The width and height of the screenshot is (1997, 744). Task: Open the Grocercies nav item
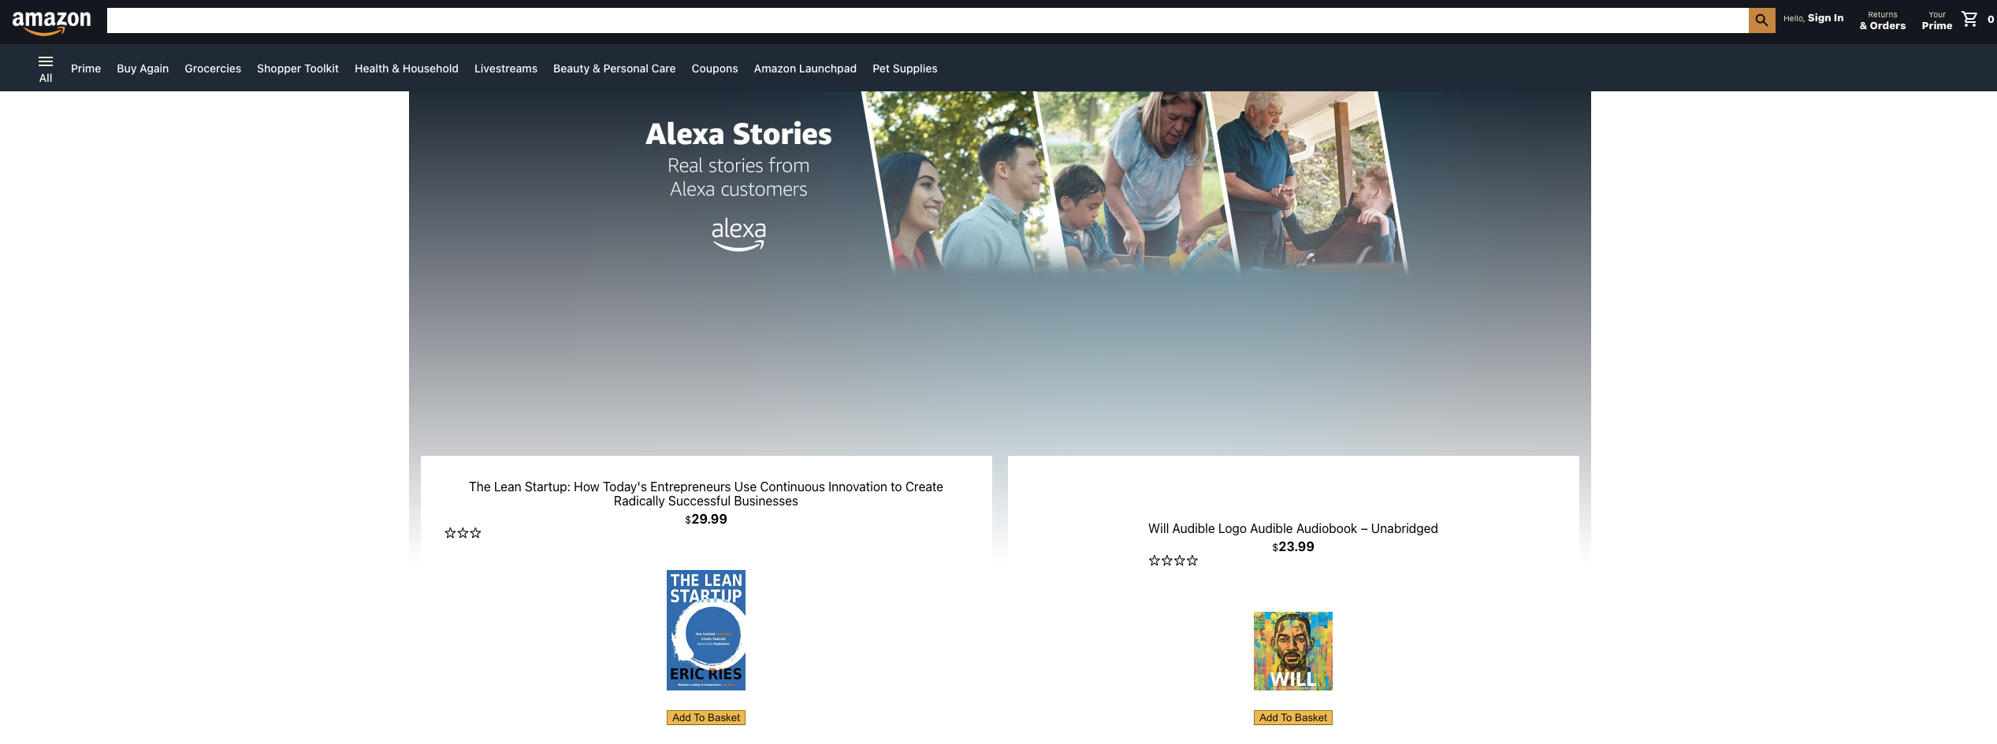click(x=213, y=68)
